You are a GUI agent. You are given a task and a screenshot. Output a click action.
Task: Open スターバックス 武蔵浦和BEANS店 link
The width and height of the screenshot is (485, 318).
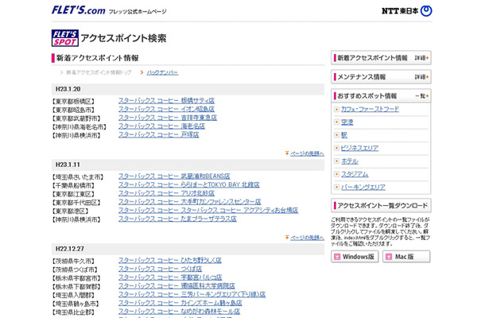pyautogui.click(x=174, y=176)
